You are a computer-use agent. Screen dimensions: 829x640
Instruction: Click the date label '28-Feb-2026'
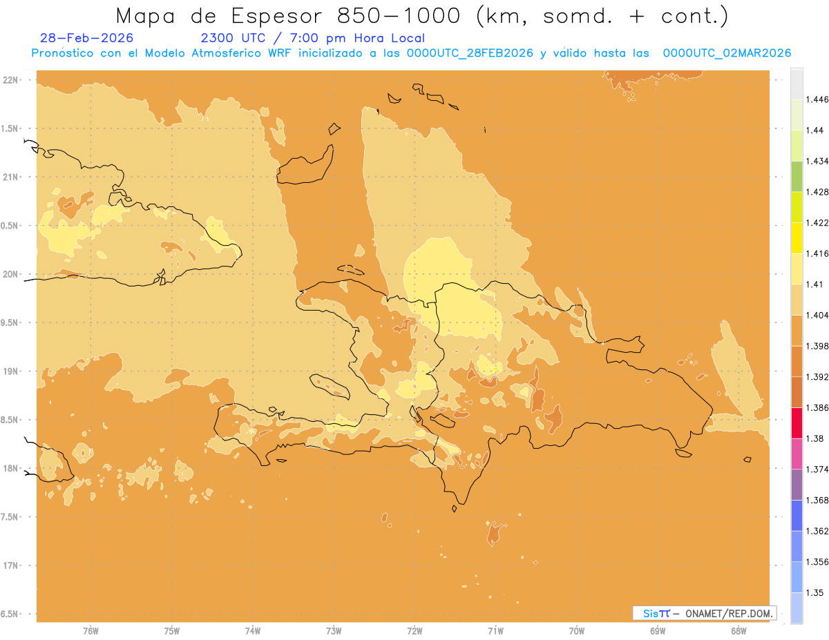(87, 38)
